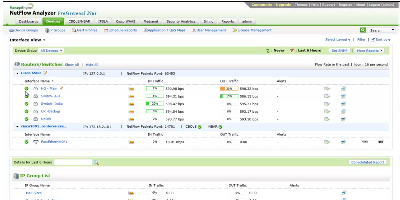Click the NBAR icon on FastEthernet0/1 row
400x200 pixels.
(365, 142)
